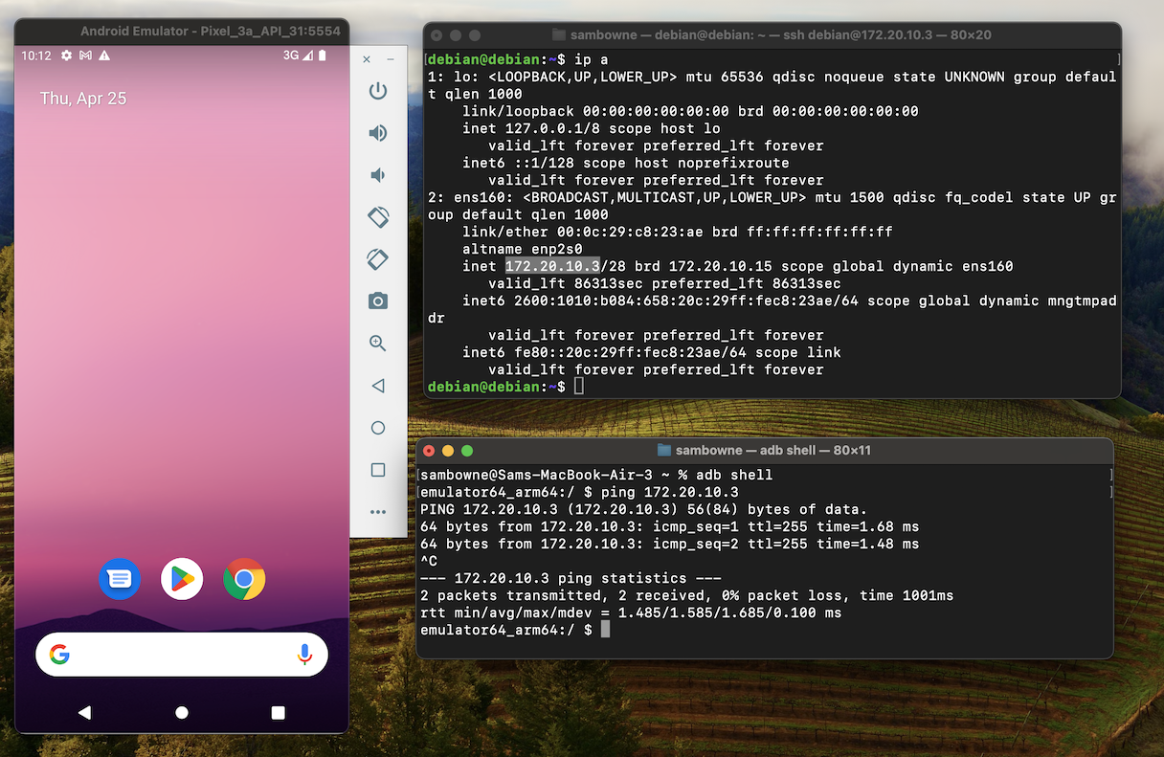Maximize the adb shell terminal window
The width and height of the screenshot is (1164, 757).
click(467, 450)
